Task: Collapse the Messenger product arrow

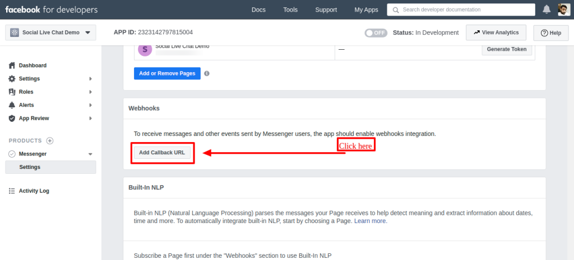Action: 90,154
